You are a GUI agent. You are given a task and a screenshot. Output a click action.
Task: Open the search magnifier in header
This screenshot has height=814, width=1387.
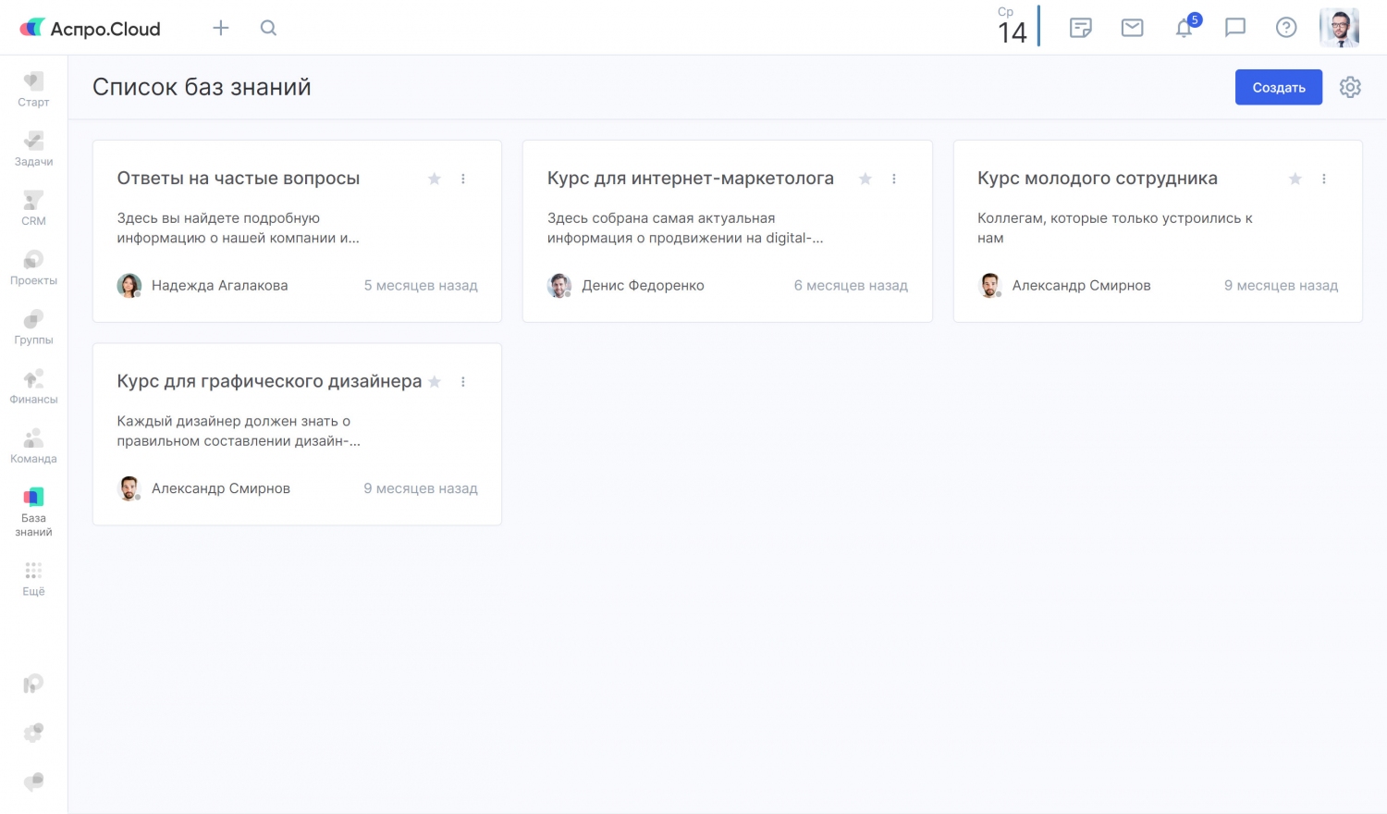pyautogui.click(x=268, y=28)
